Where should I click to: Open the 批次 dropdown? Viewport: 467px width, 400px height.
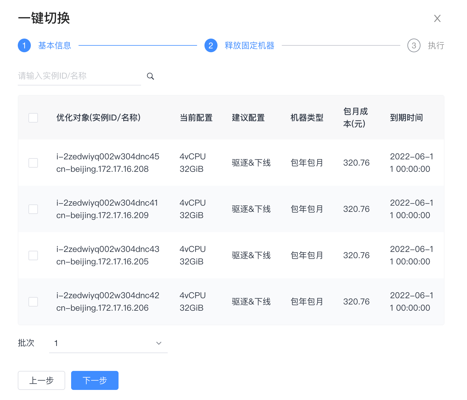(x=108, y=343)
